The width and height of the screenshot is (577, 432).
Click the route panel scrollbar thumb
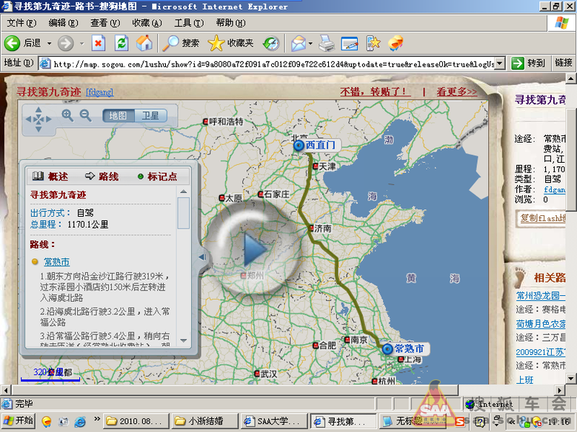click(x=183, y=213)
